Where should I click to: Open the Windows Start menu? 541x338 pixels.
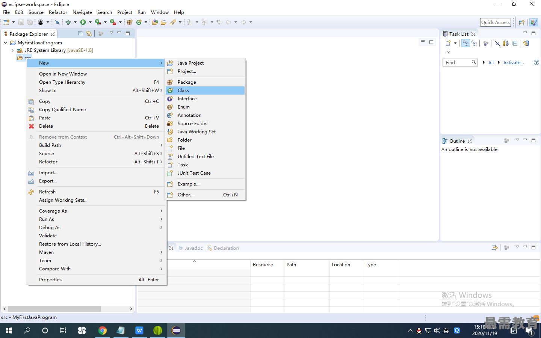(x=9, y=330)
